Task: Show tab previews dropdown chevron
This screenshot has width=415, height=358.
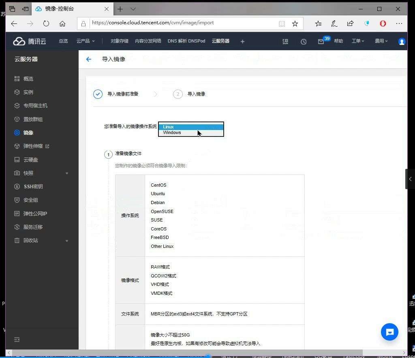Action: pyautogui.click(x=133, y=9)
